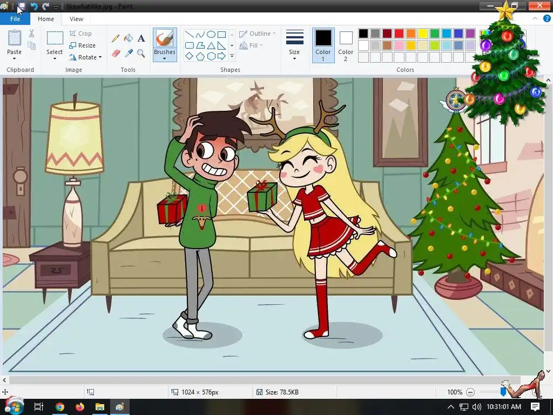
Task: Choose the Rounded rectangle shape
Action: tap(190, 45)
